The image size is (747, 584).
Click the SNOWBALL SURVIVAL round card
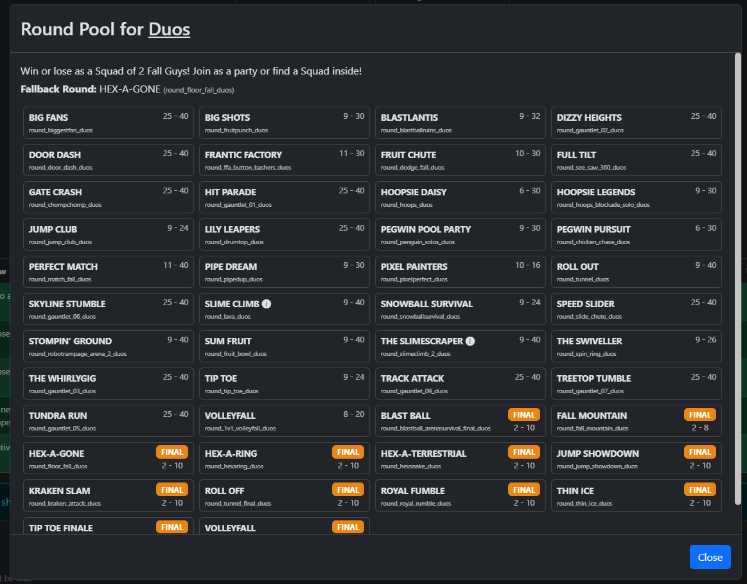(460, 309)
